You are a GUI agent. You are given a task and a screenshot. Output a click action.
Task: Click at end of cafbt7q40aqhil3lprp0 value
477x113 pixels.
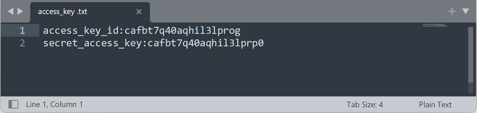pyautogui.click(x=264, y=43)
